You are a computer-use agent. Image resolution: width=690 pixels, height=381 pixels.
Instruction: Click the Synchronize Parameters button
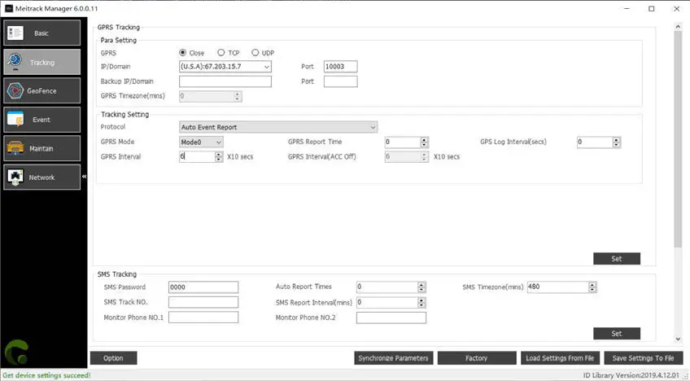(393, 358)
